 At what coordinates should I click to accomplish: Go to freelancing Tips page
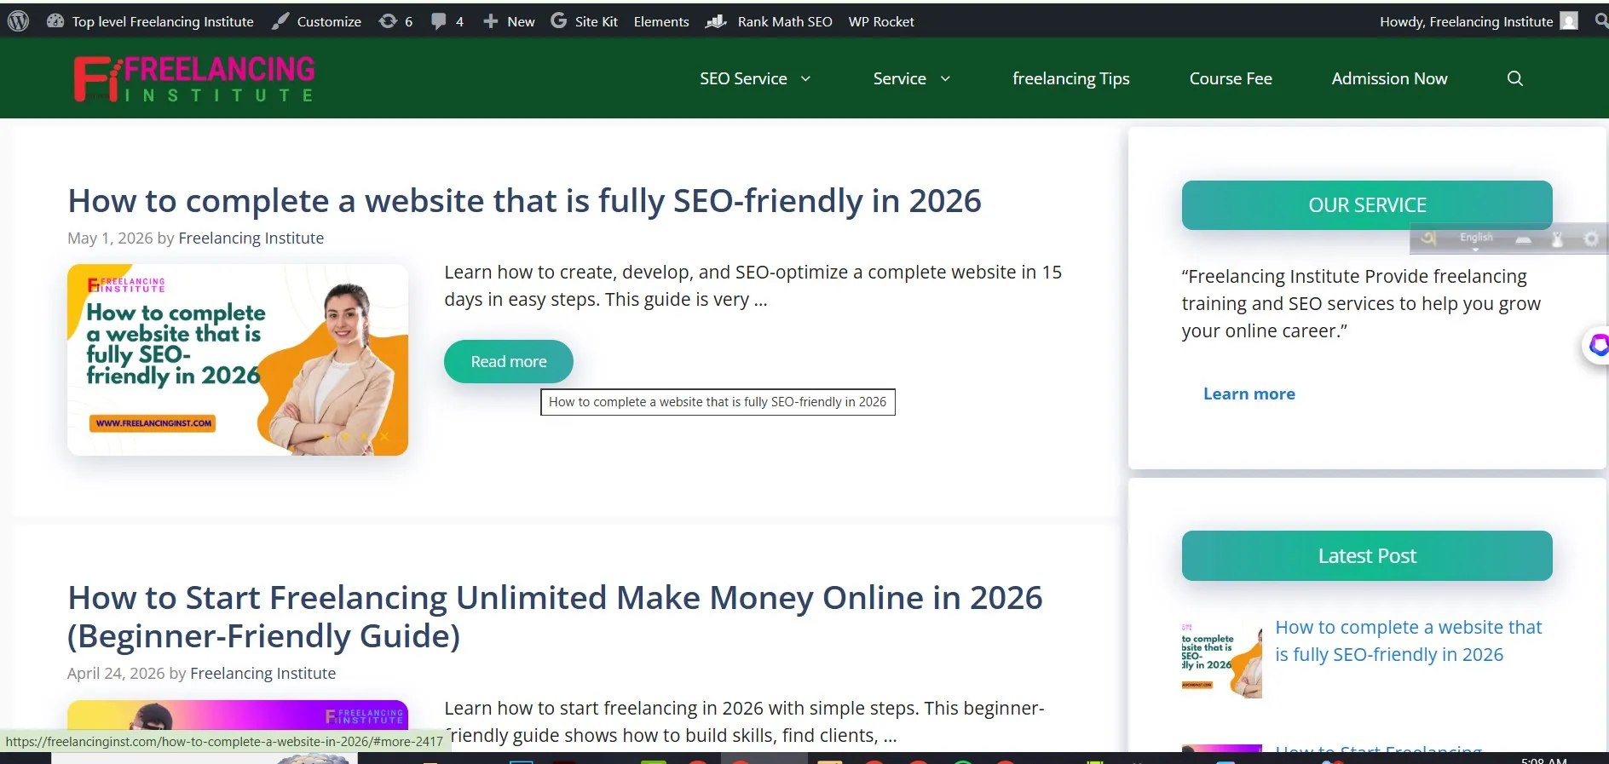[1071, 78]
